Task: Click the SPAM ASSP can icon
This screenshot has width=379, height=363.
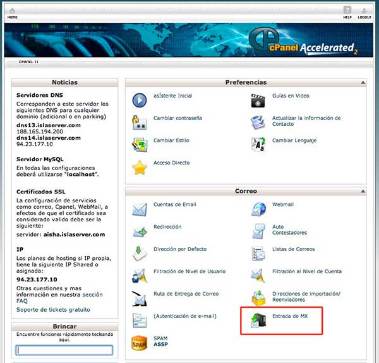Action: pos(139,343)
